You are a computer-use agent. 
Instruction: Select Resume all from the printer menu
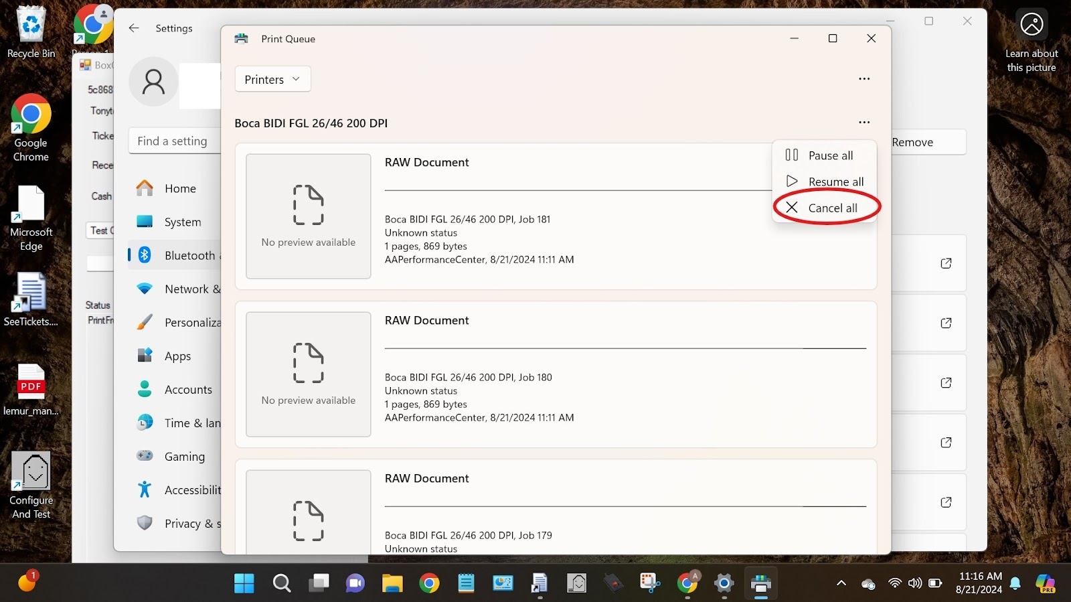pyautogui.click(x=824, y=181)
